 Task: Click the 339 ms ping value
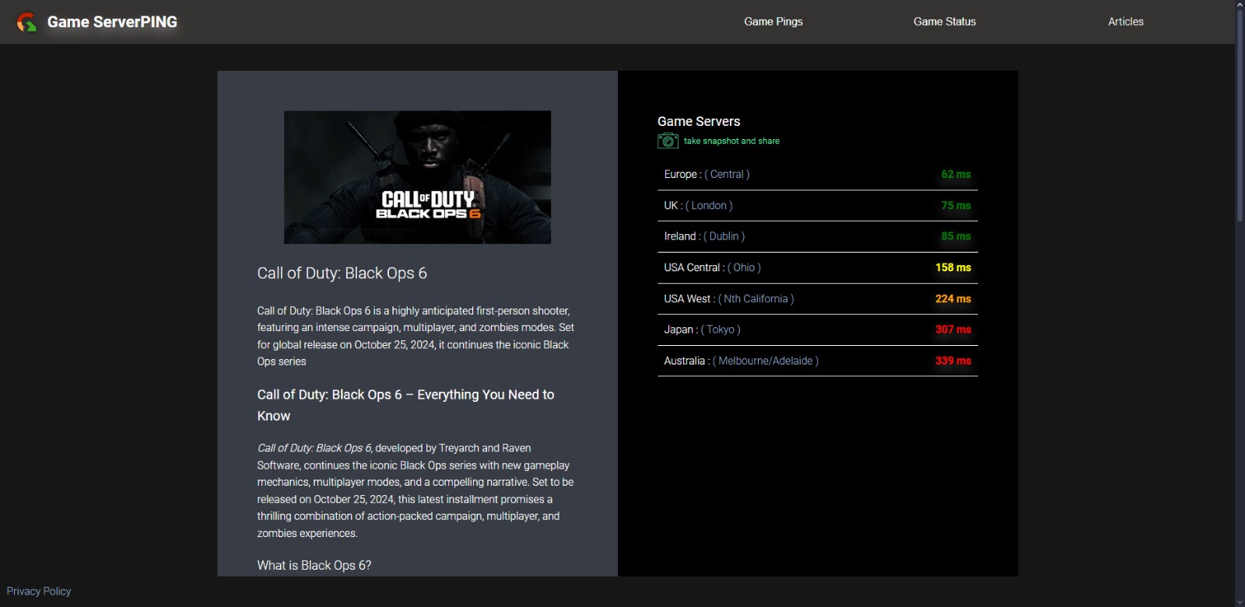pyautogui.click(x=953, y=361)
